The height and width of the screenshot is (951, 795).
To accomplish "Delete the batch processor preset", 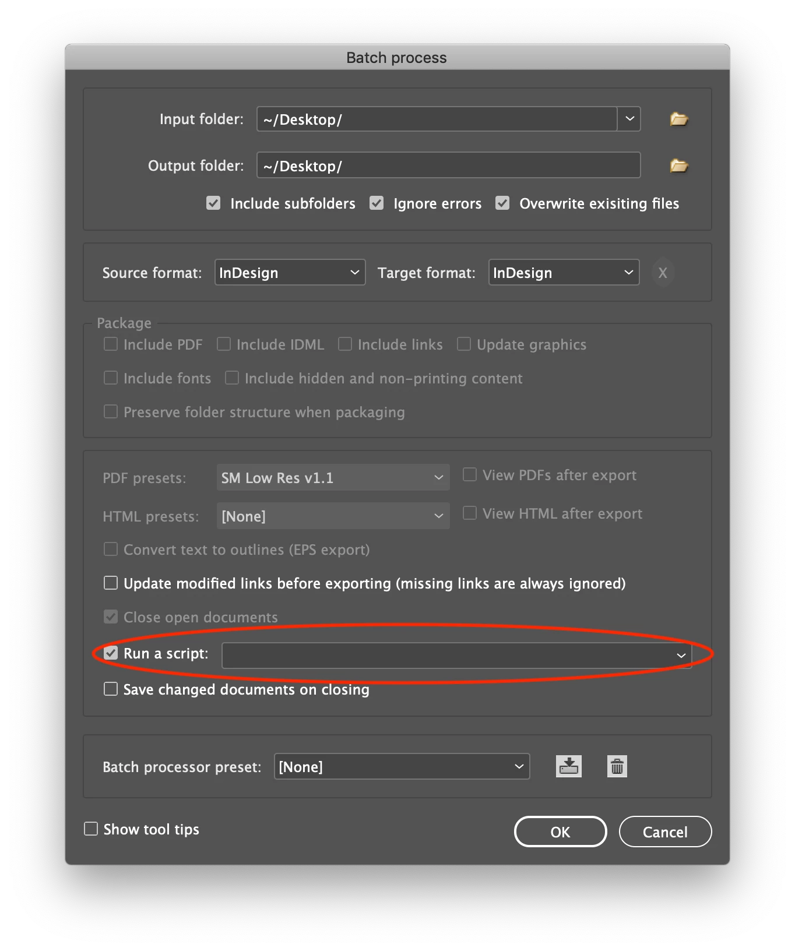I will [x=617, y=766].
